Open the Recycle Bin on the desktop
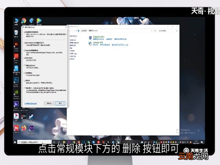The image size is (220, 165). click(x=16, y=34)
